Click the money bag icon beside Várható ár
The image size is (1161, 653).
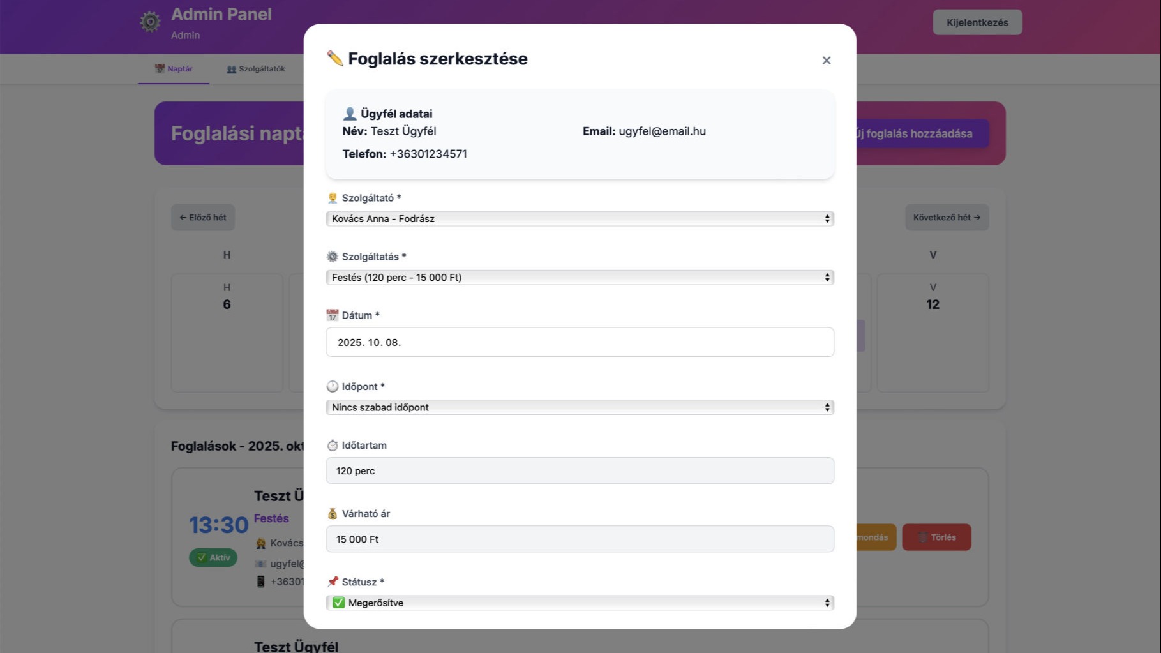pos(333,514)
